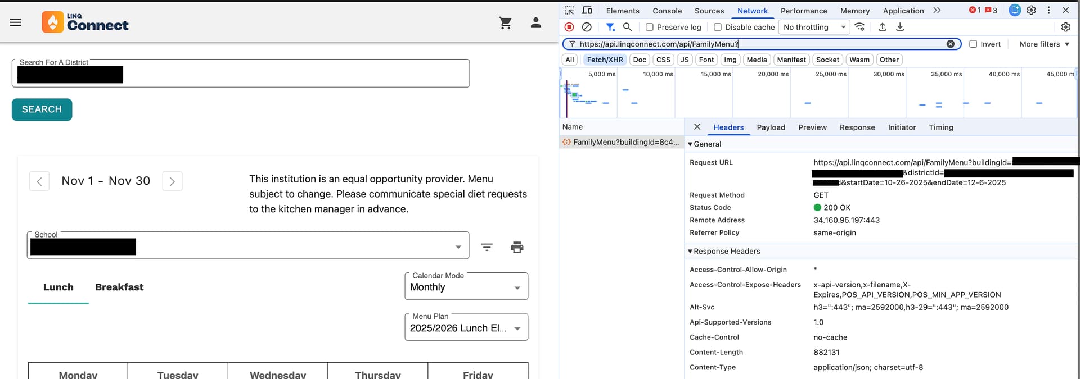Open the menu filter options icon
The width and height of the screenshot is (1080, 379).
(487, 247)
